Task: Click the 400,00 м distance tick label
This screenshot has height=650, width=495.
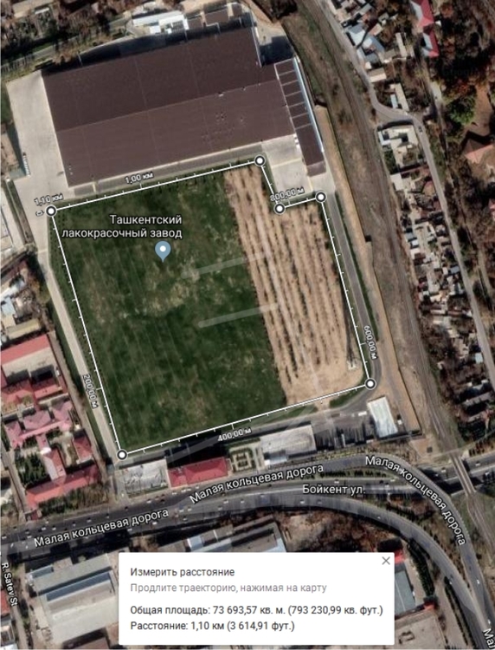Action: click(x=235, y=434)
